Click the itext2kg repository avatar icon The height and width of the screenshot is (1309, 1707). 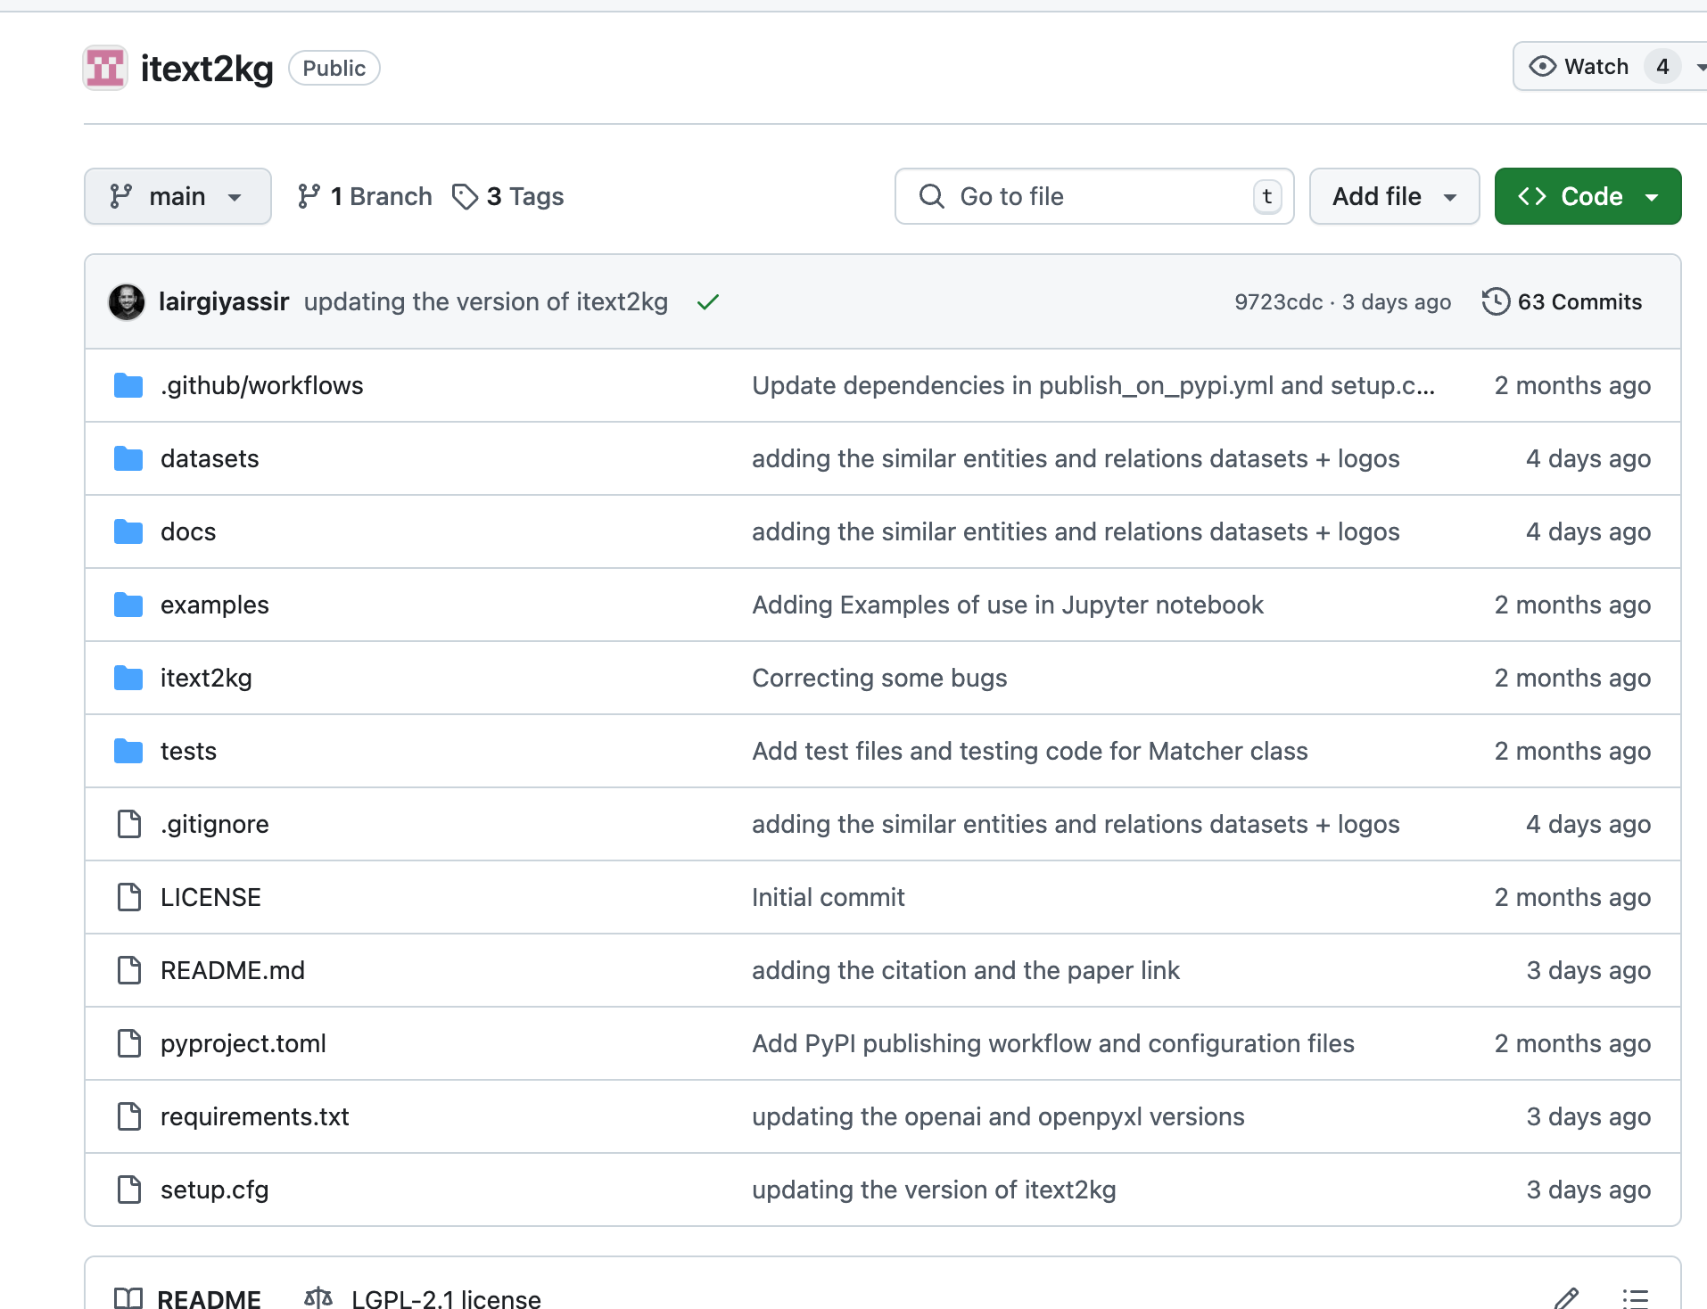105,69
